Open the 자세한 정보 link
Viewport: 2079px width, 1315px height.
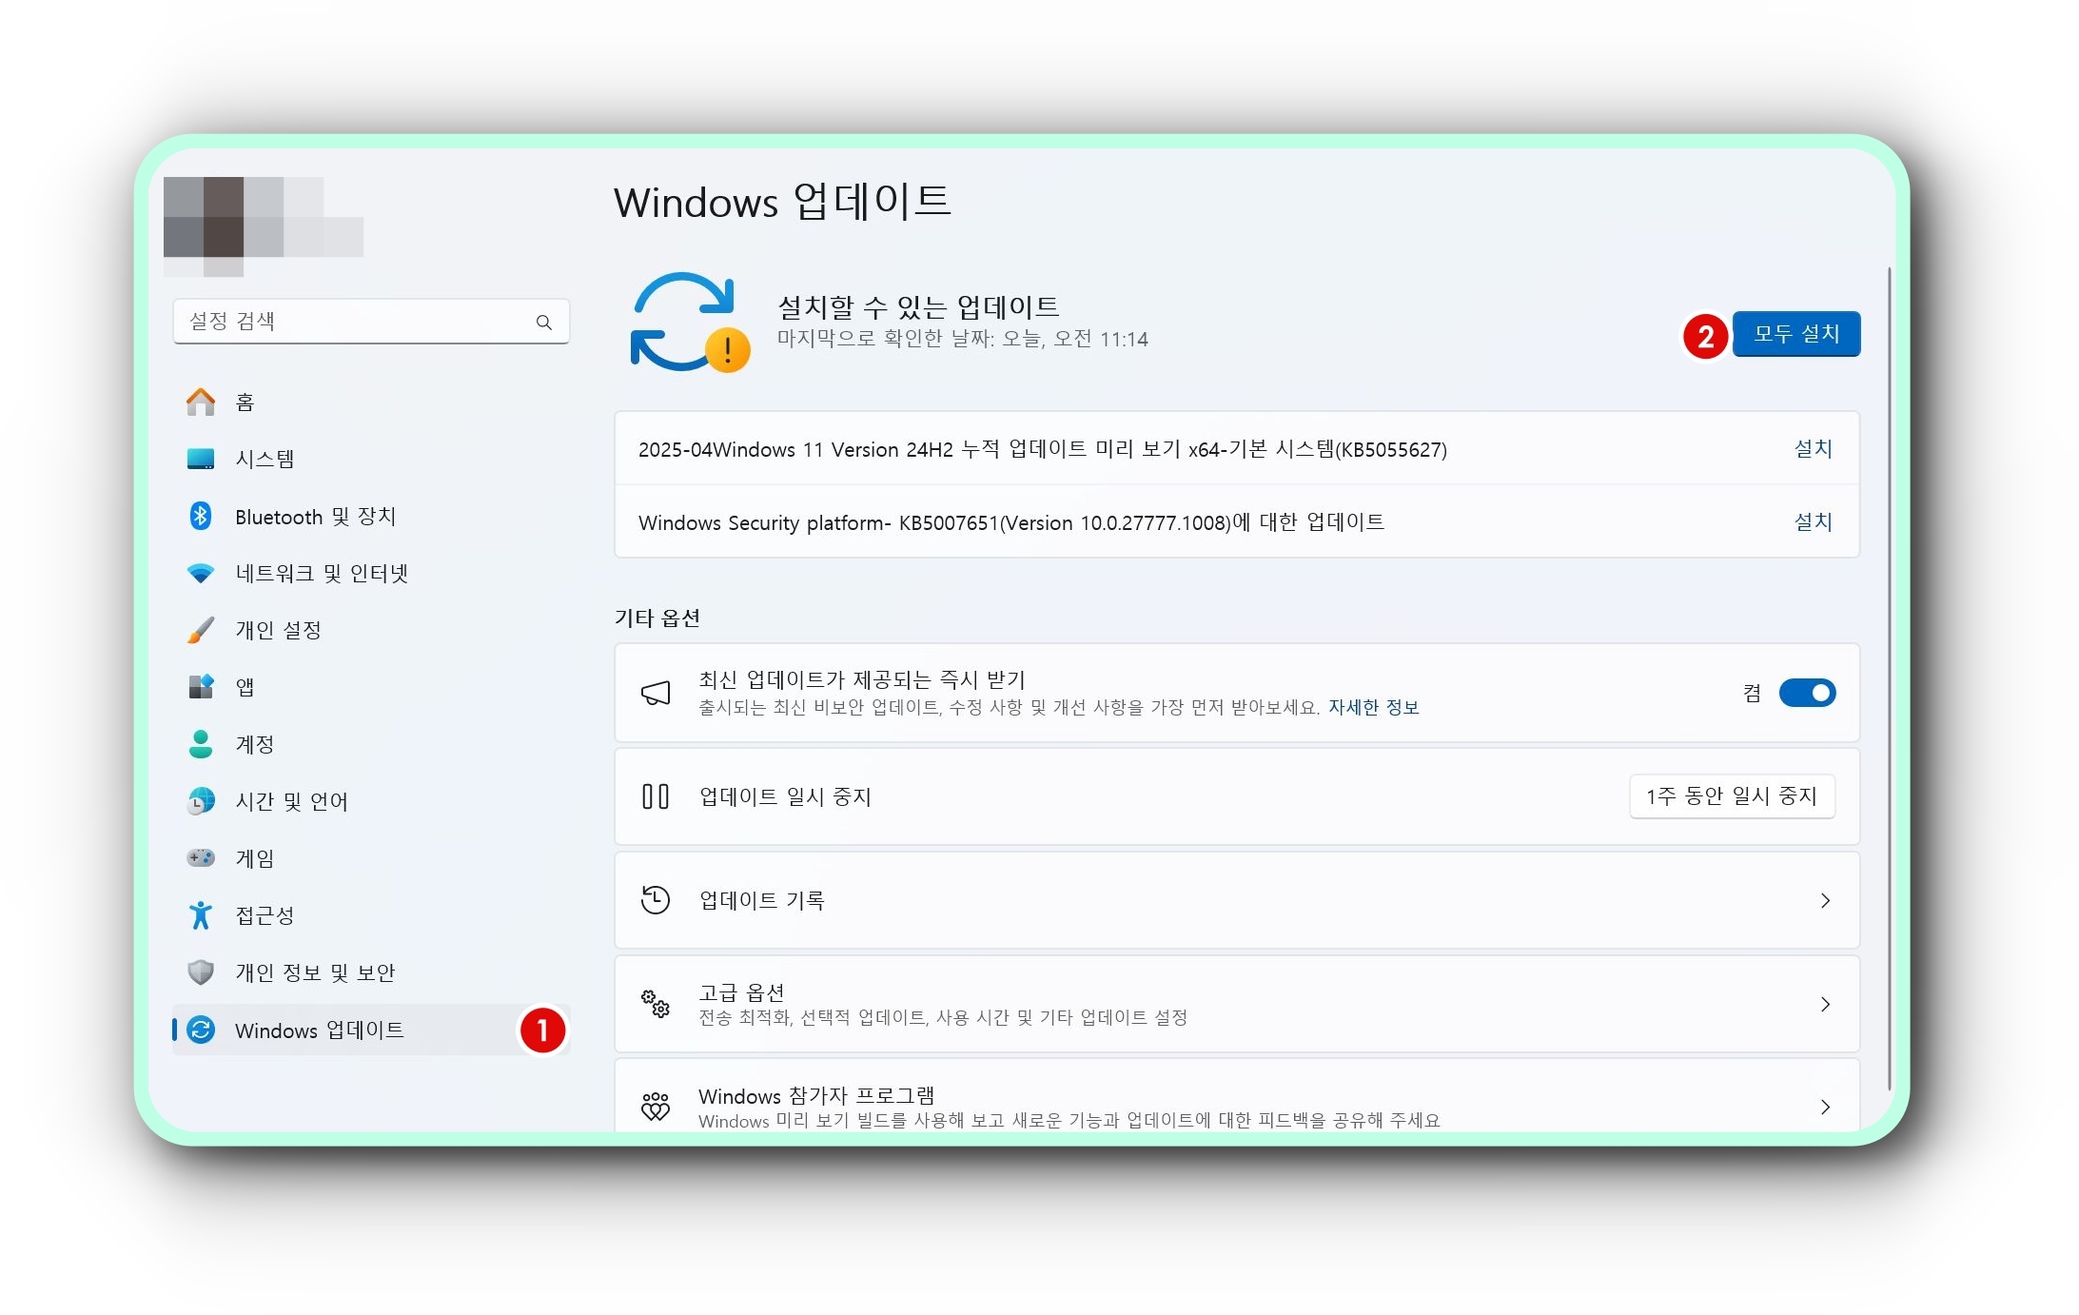[x=1373, y=707]
